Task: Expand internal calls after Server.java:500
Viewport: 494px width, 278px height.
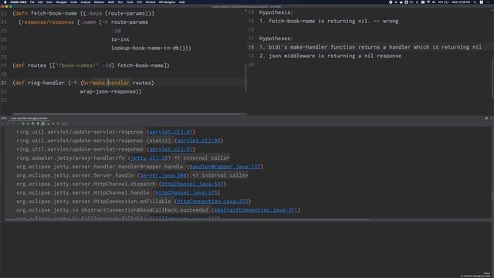Action: pyautogui.click(x=220, y=175)
